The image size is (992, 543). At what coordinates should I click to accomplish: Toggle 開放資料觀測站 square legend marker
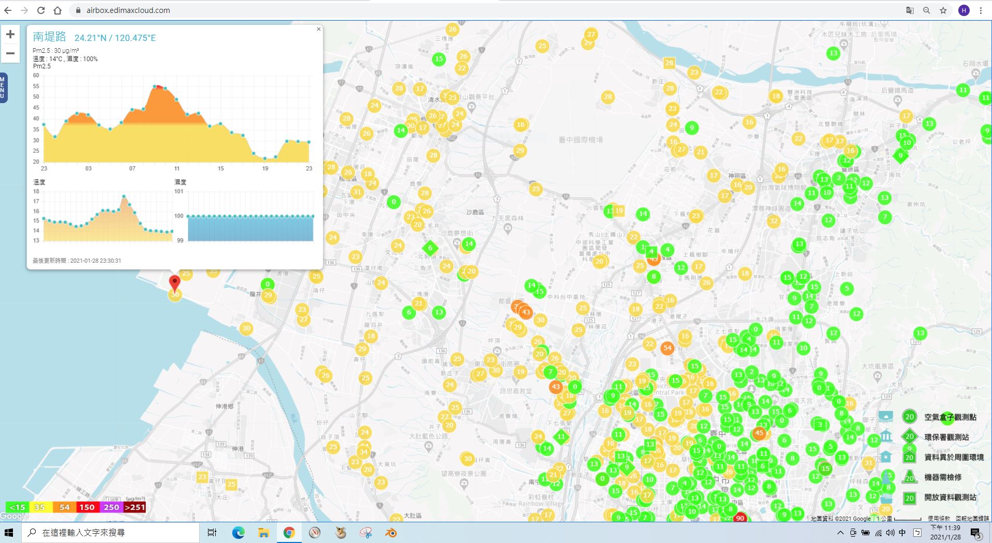[909, 498]
